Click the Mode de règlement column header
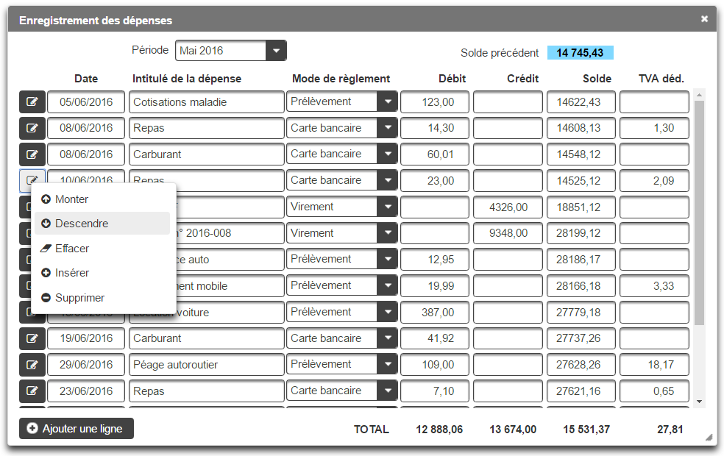Screen dimensions: 724x456 tap(341, 79)
